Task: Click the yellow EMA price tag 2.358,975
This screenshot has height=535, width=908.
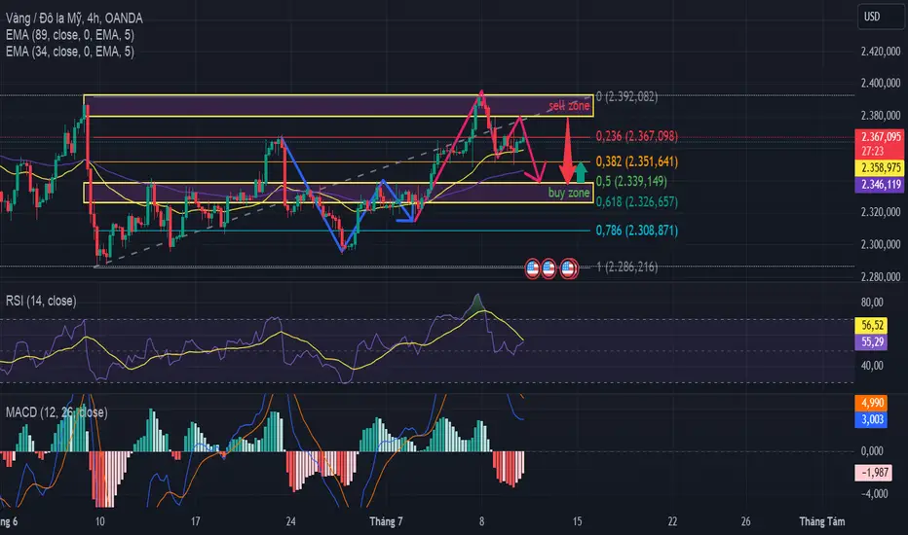Action: point(880,168)
